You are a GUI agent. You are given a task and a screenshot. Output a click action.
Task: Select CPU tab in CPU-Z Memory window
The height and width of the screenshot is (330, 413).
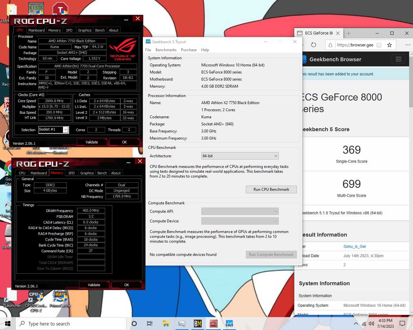[x=22, y=173]
